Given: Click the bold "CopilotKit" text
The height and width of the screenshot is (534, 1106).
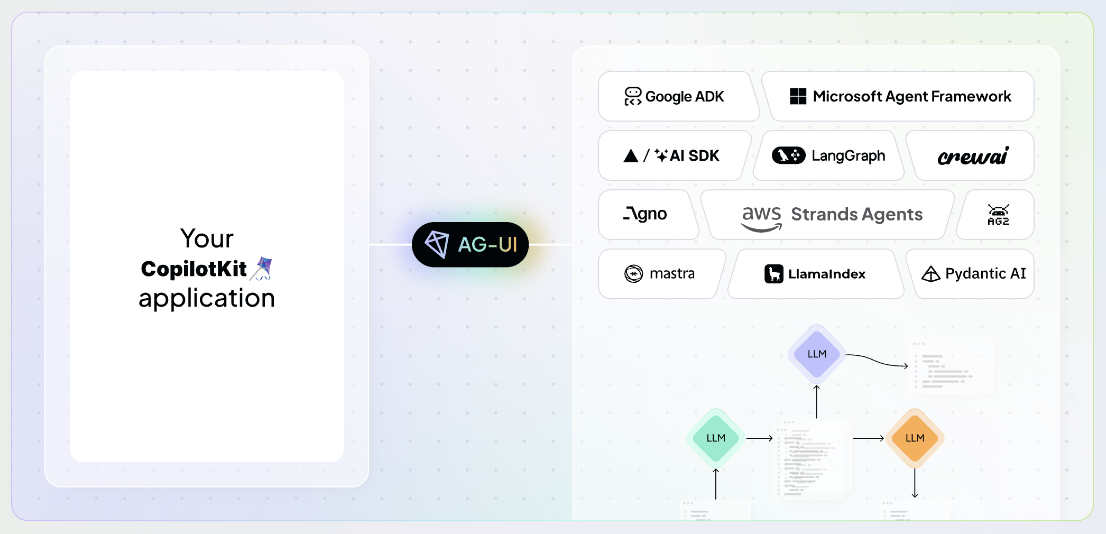Looking at the screenshot, I should [x=193, y=269].
